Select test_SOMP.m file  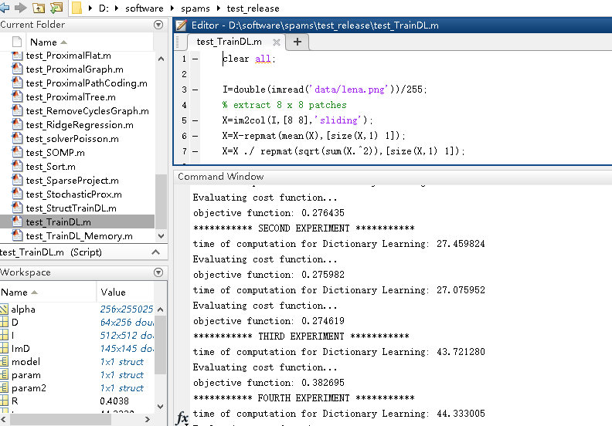tap(55, 153)
